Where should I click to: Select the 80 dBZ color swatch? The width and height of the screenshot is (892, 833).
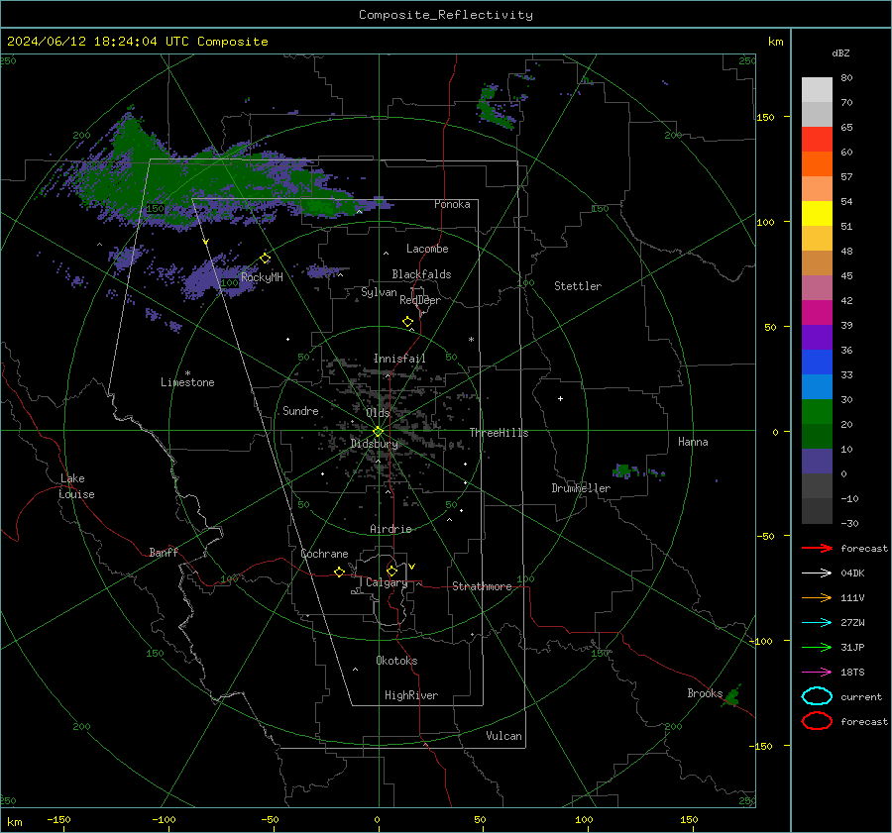(x=817, y=89)
